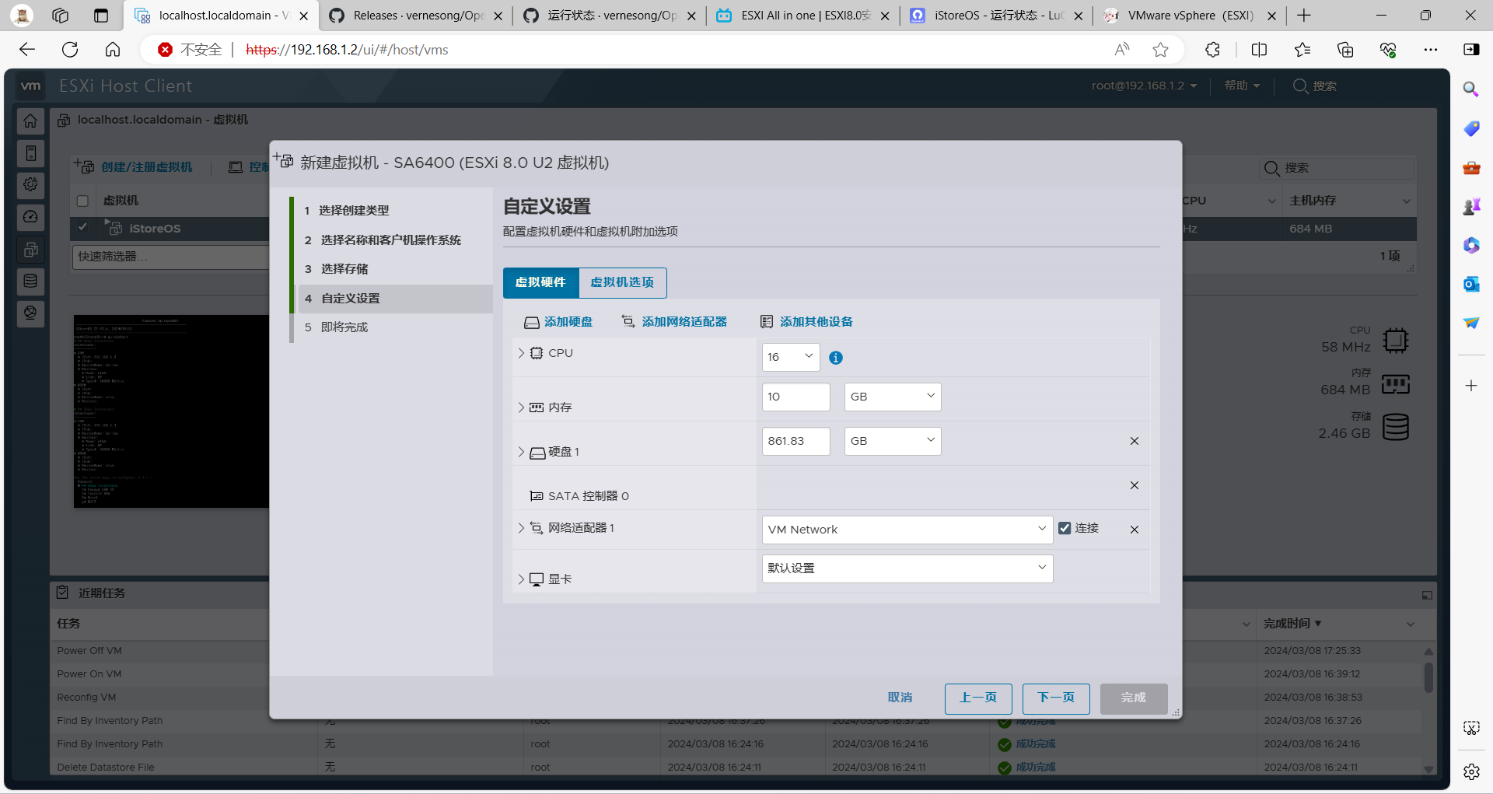Uncheck the 虚拟机 column header checkbox
This screenshot has width=1493, height=794.
coord(82,201)
